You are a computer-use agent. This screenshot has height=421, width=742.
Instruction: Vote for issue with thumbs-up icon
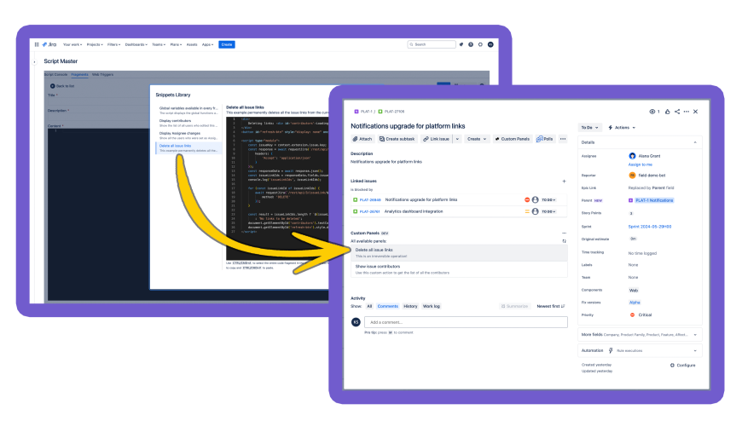[x=667, y=112]
